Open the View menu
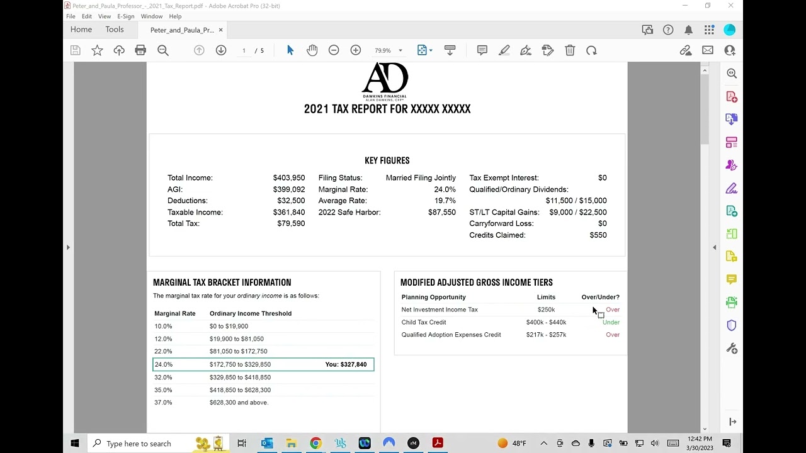 coord(105,16)
